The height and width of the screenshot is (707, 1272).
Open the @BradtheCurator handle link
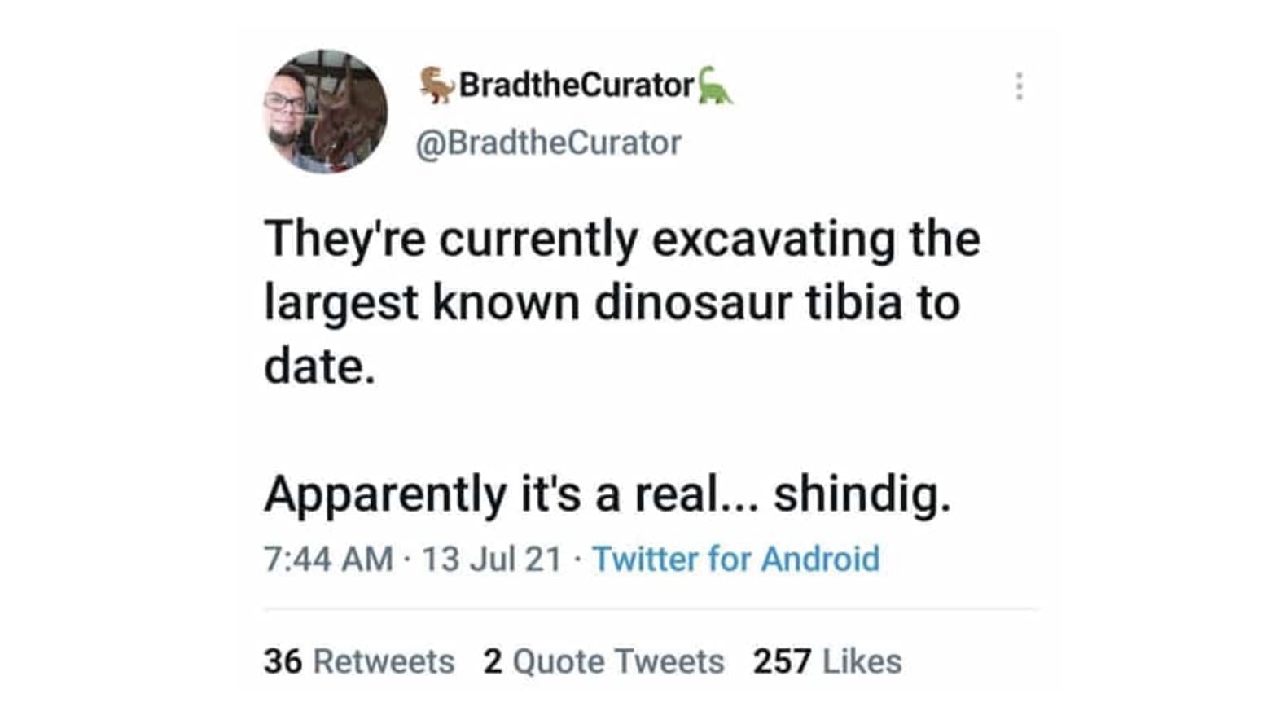pyautogui.click(x=548, y=143)
